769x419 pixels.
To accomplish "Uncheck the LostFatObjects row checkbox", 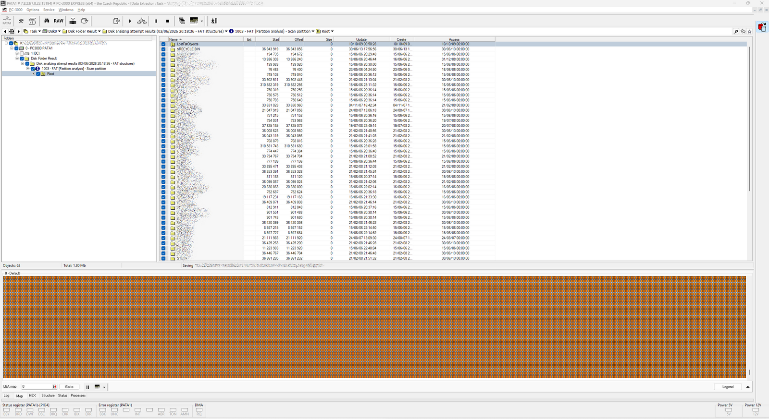I will (x=163, y=44).
